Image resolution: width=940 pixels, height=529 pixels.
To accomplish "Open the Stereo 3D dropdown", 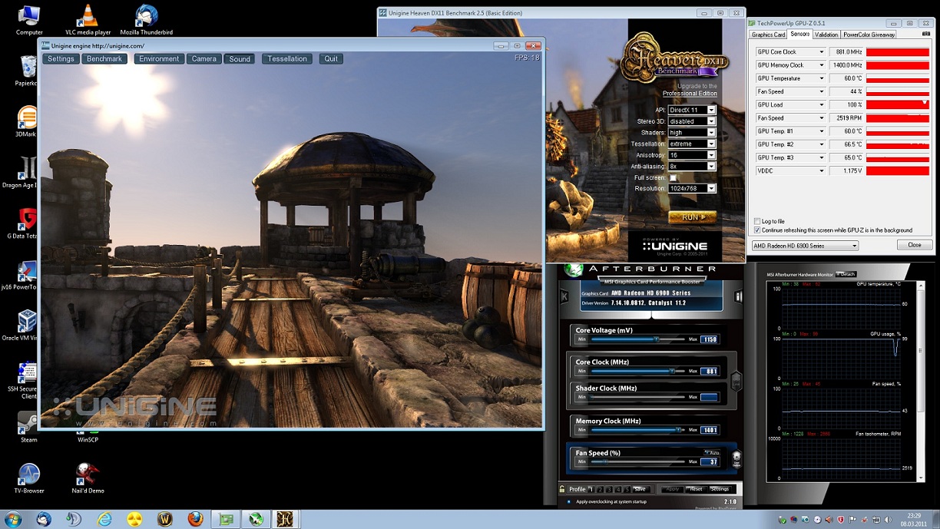I will tap(692, 121).
